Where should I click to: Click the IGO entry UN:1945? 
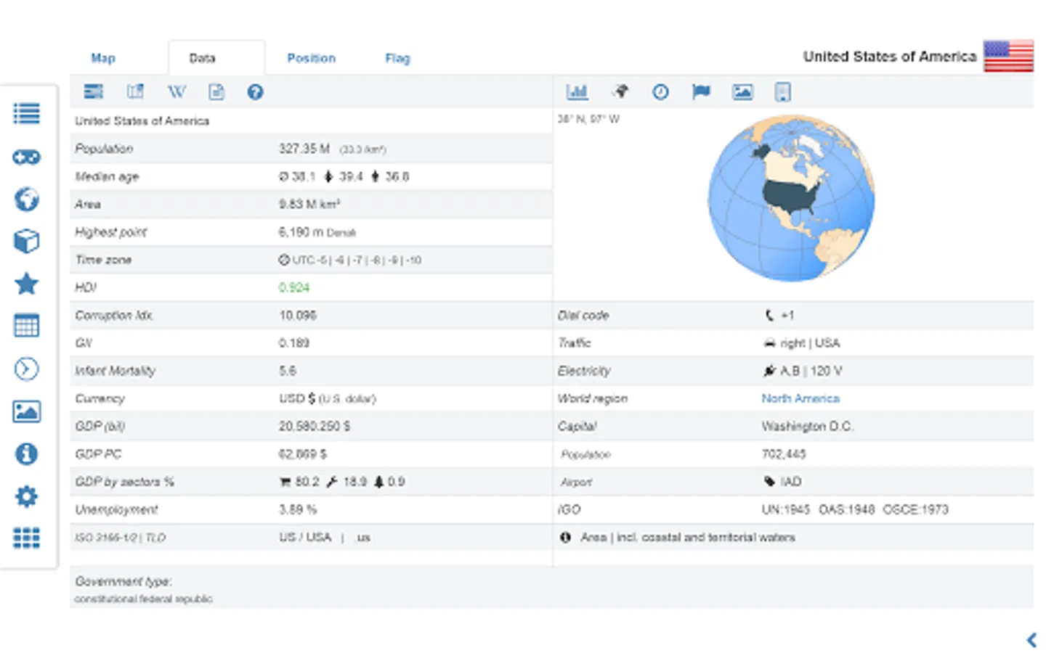pos(785,509)
